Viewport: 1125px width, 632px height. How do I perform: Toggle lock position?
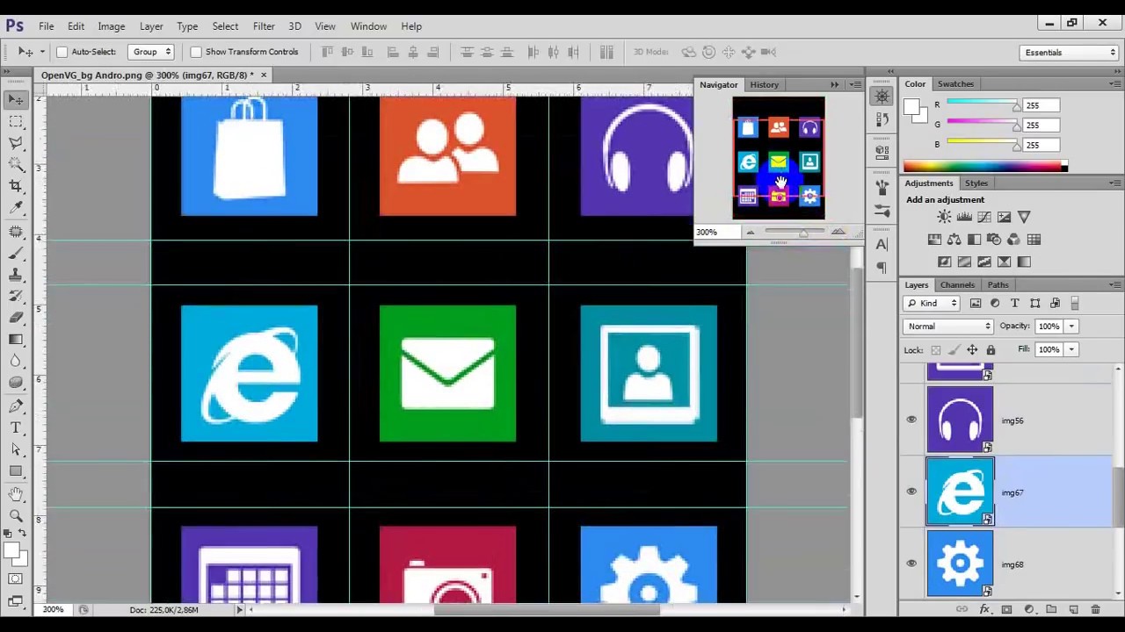click(972, 350)
